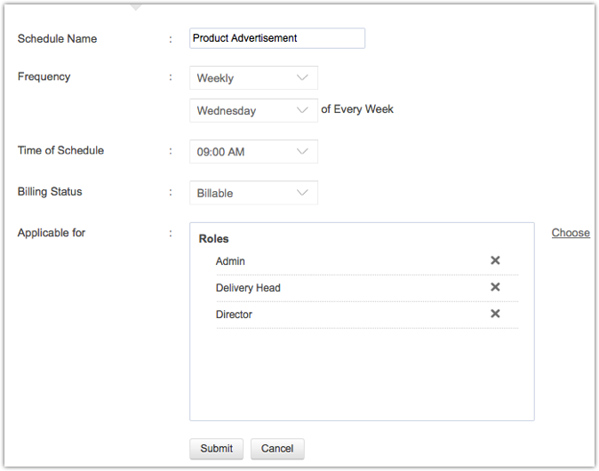
Task: Click the Submit button
Action: click(x=216, y=449)
